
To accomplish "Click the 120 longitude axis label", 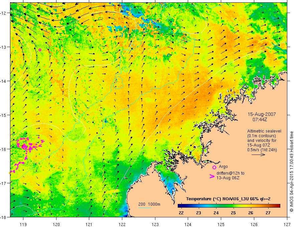I will click(56, 225).
